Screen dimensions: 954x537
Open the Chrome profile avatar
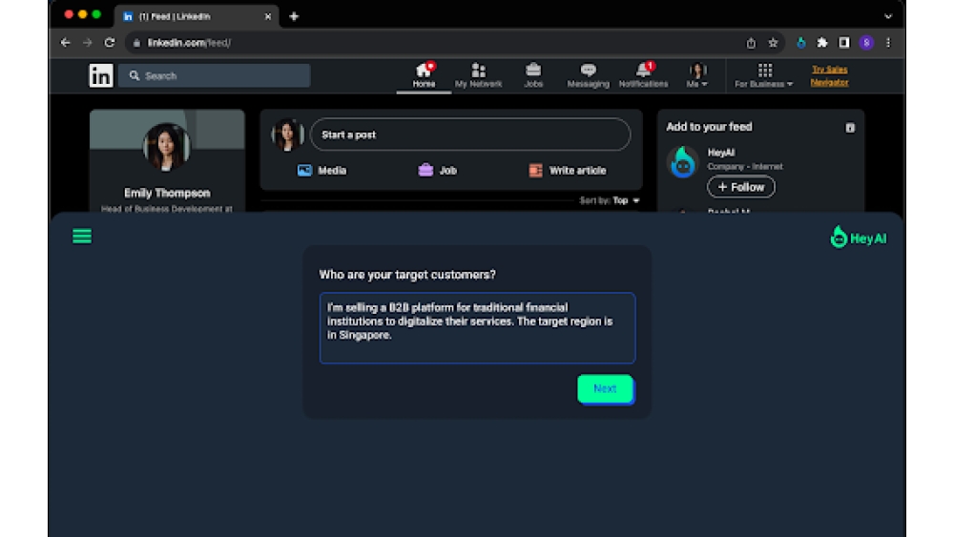866,43
